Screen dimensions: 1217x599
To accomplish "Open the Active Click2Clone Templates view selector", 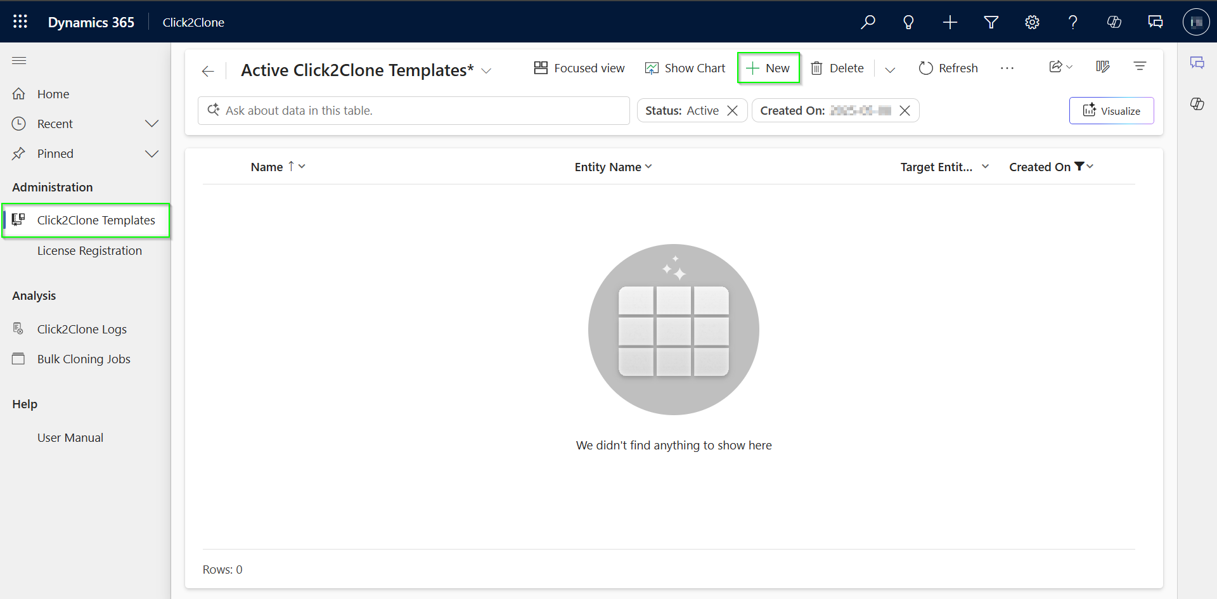I will click(x=486, y=71).
